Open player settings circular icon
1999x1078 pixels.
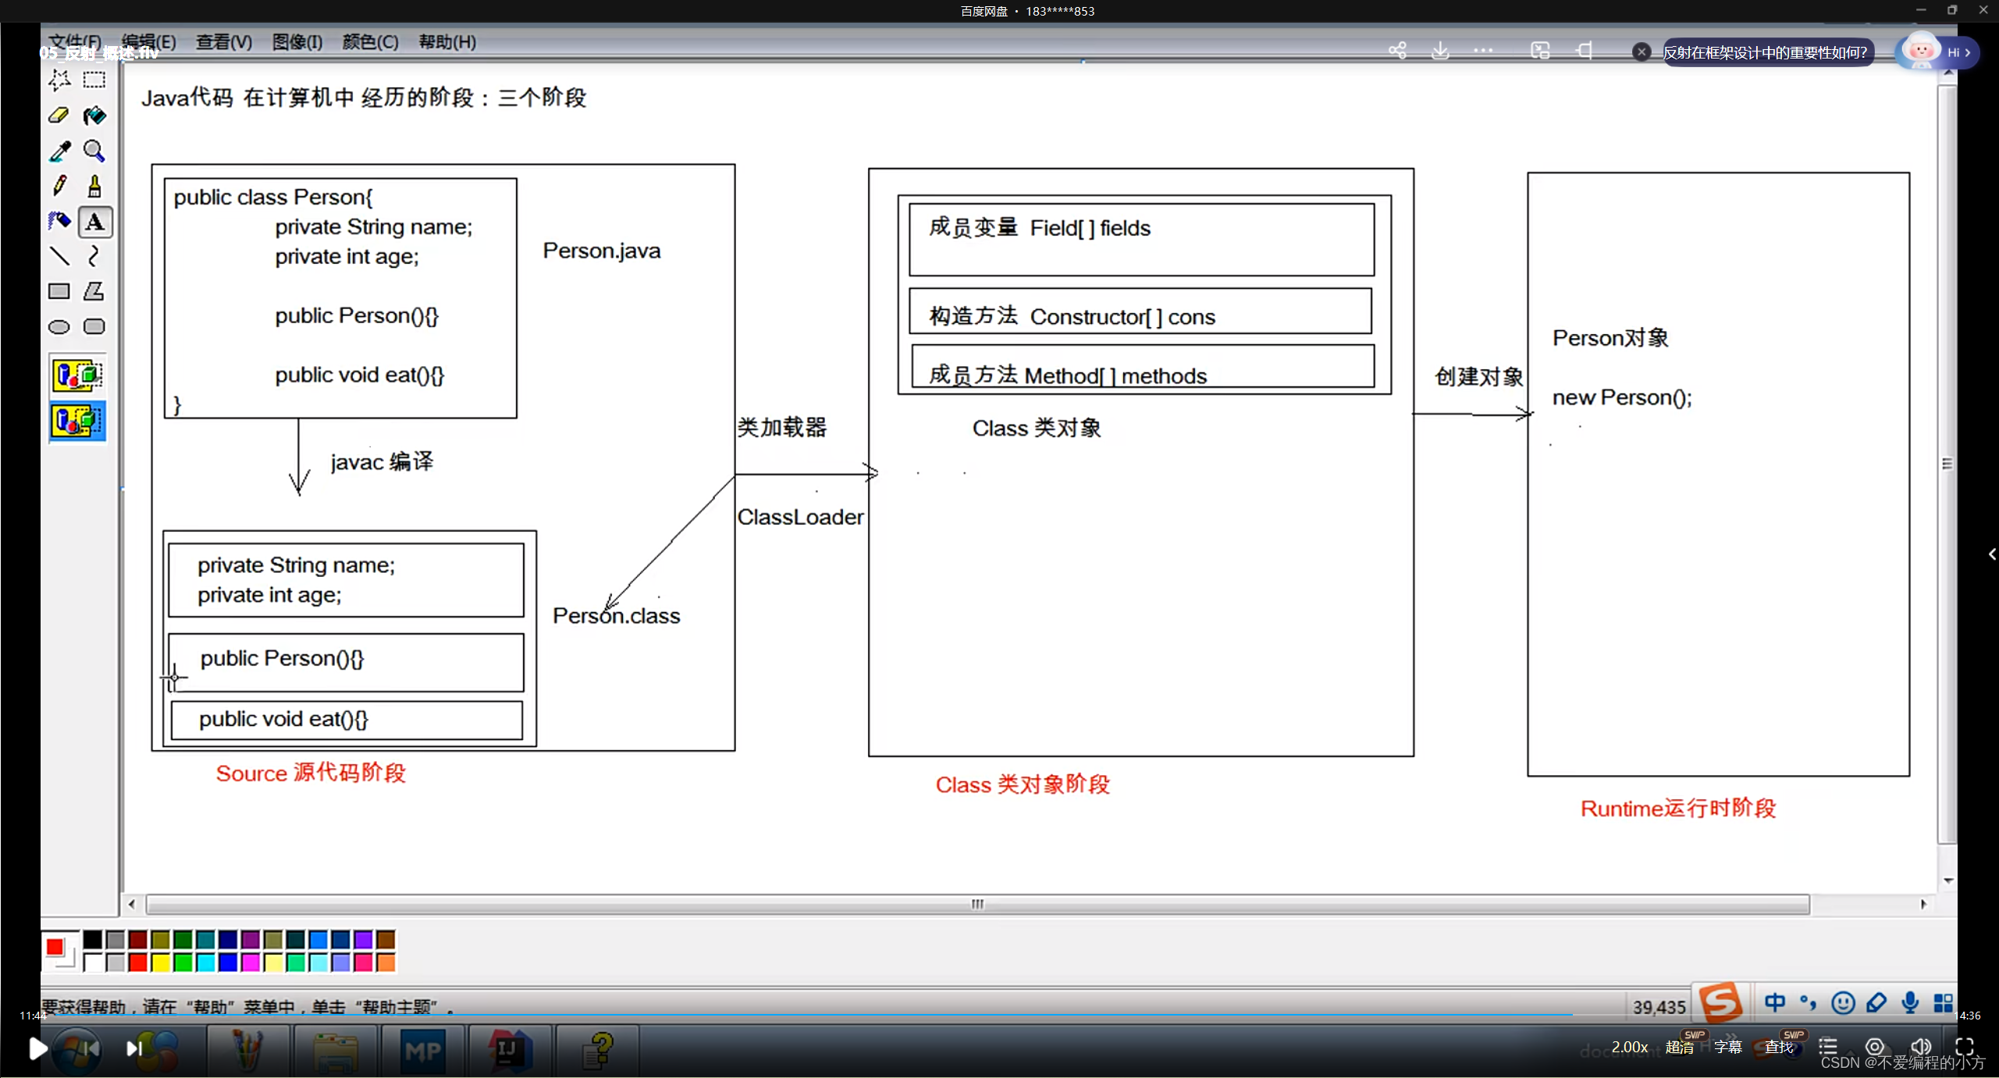1875,1047
